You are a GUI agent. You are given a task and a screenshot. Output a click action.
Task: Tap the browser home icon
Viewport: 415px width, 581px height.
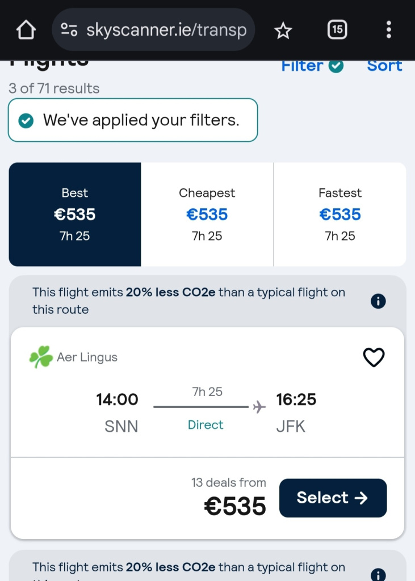(26, 31)
